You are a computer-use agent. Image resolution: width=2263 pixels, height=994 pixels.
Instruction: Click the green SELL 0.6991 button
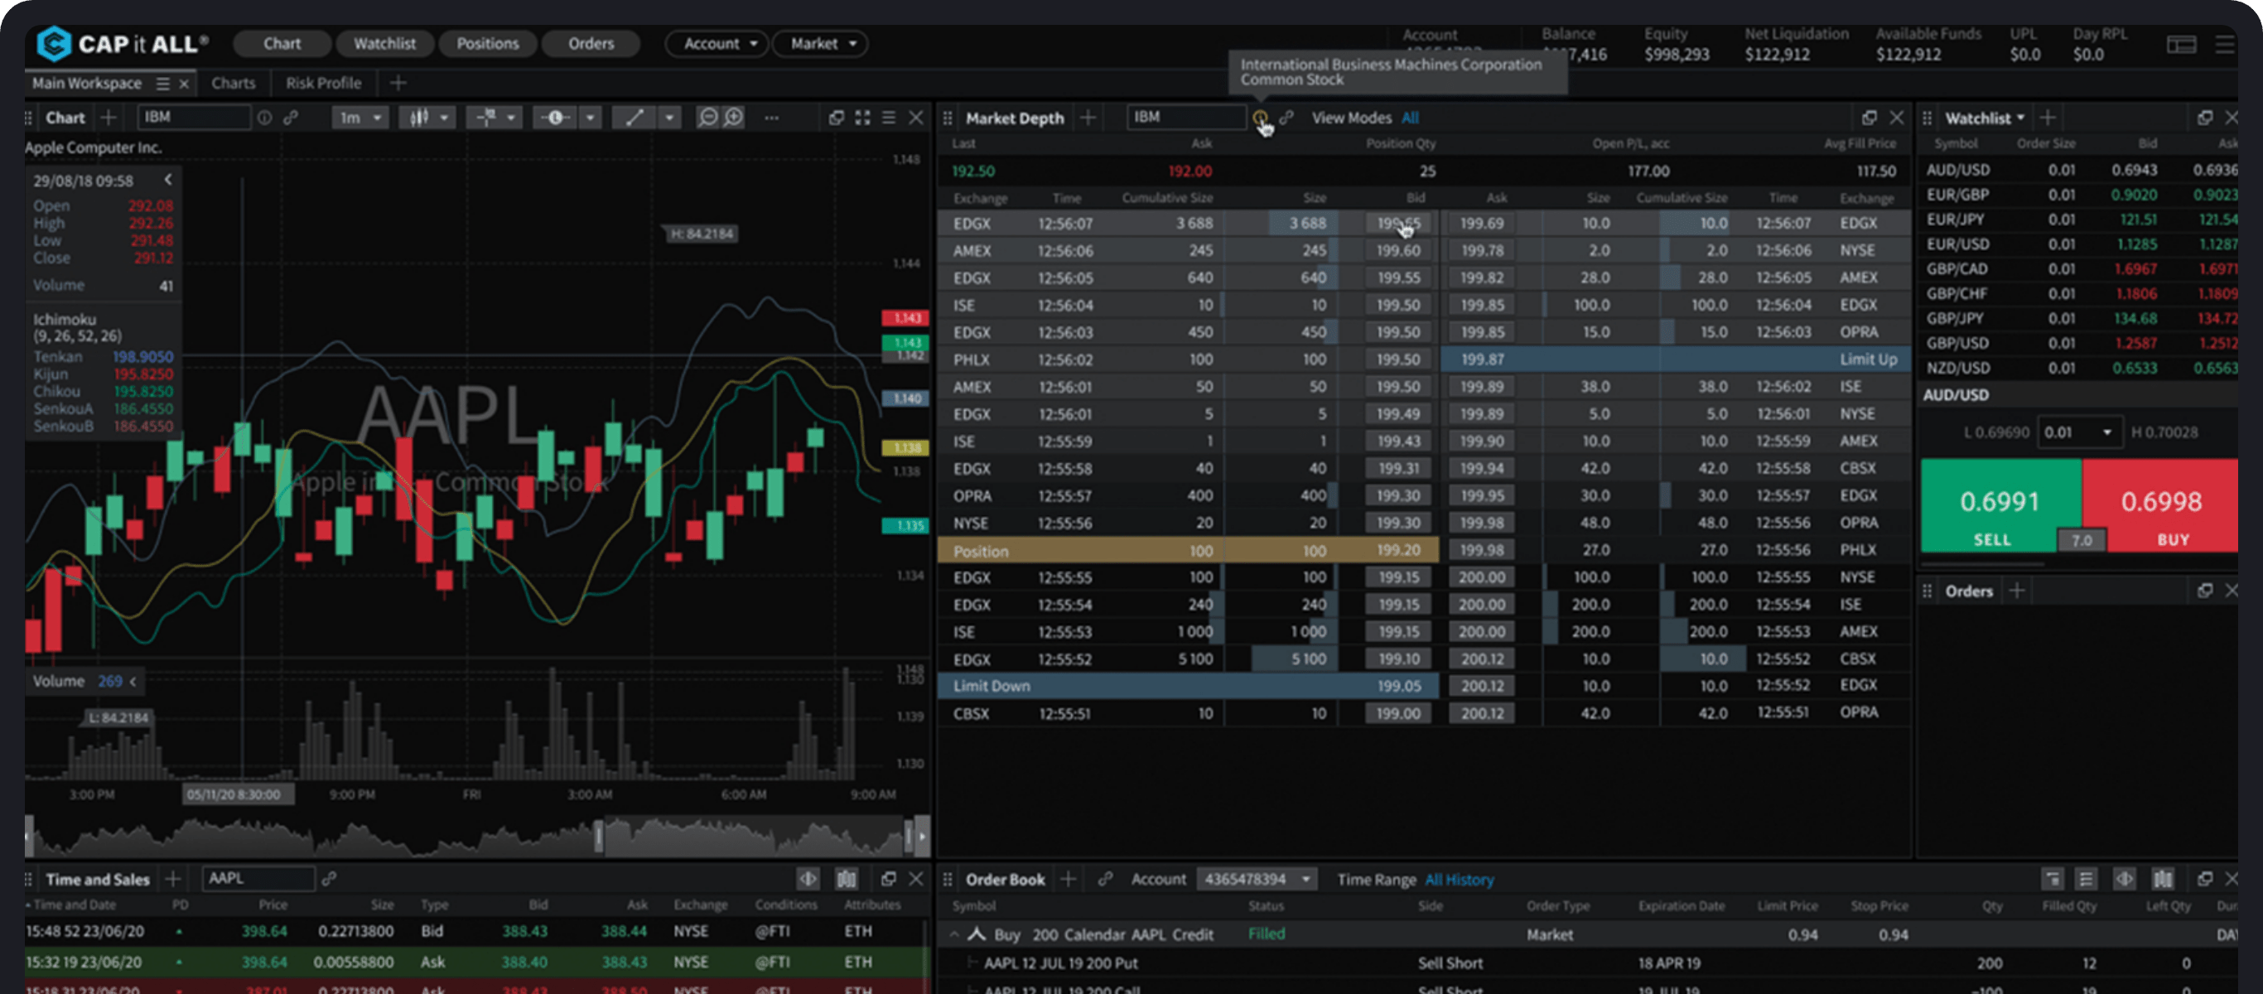pos(2000,506)
